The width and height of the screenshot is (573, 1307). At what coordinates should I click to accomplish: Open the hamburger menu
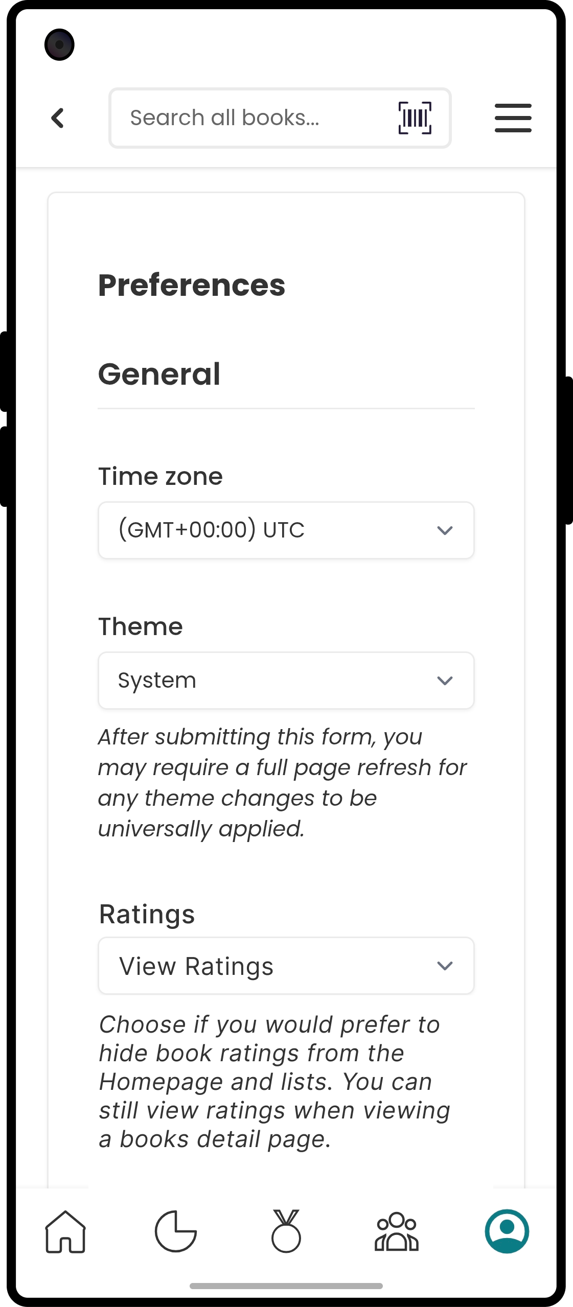click(x=513, y=118)
